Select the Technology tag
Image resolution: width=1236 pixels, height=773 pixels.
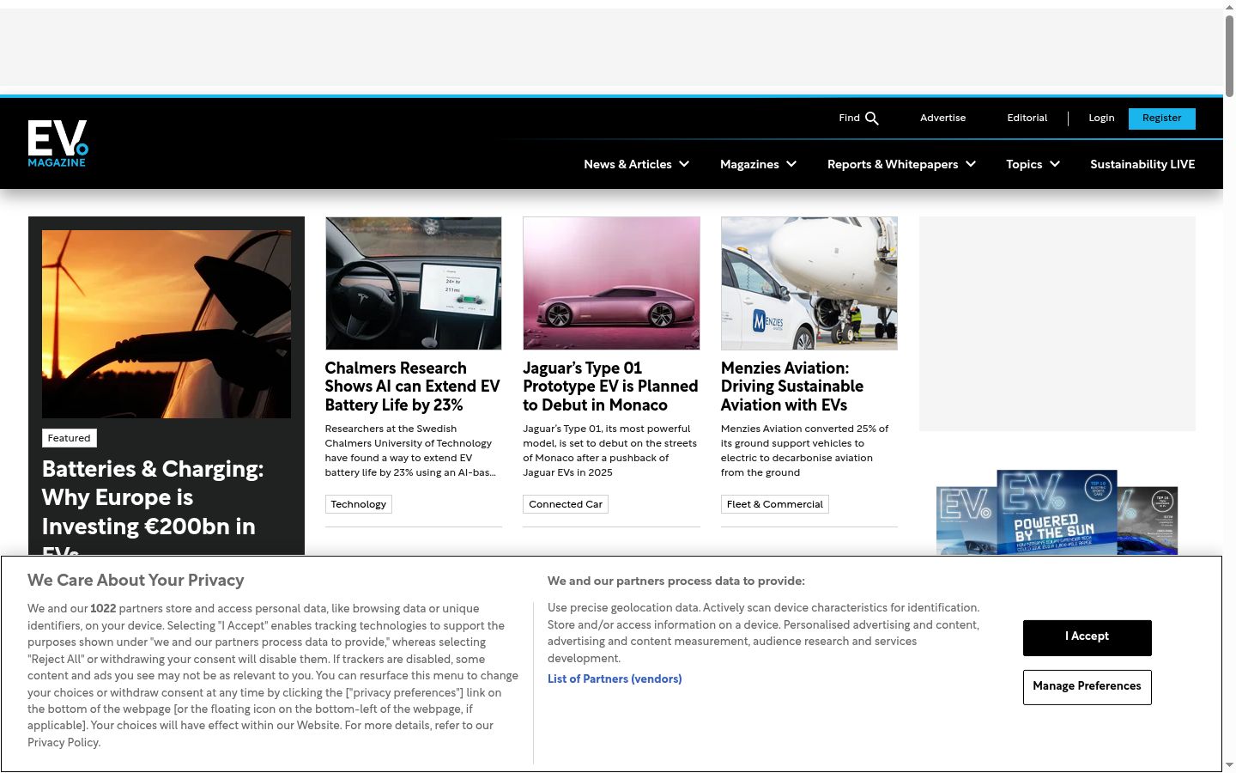tap(359, 504)
